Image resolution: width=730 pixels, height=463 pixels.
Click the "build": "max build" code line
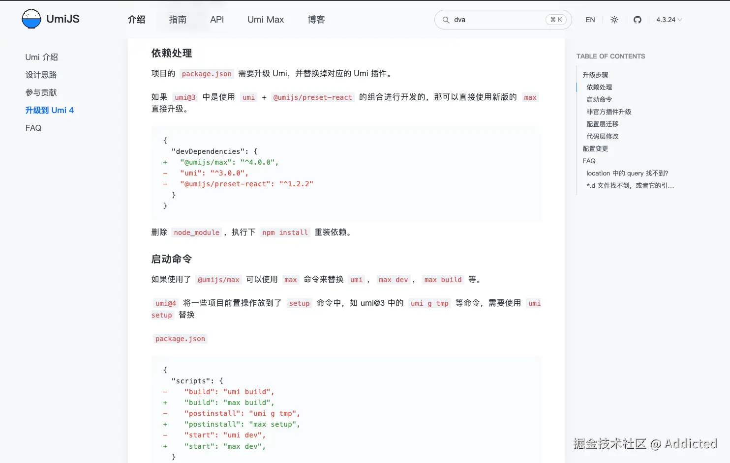coord(229,403)
